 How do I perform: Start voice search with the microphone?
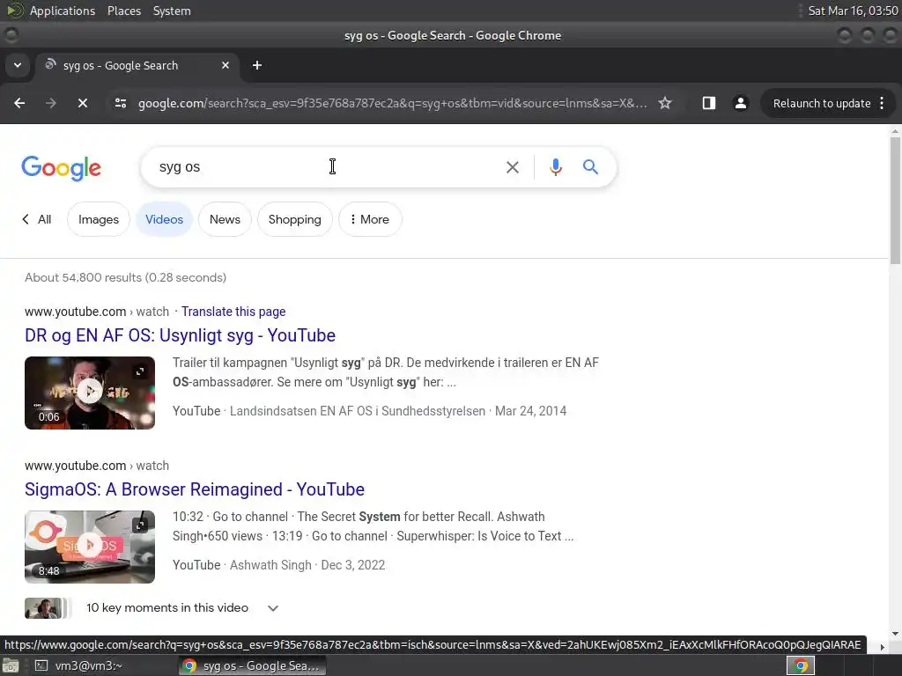555,167
